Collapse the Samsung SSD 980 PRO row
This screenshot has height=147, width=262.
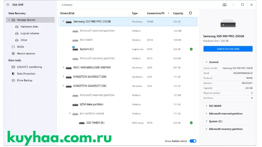click(x=63, y=22)
